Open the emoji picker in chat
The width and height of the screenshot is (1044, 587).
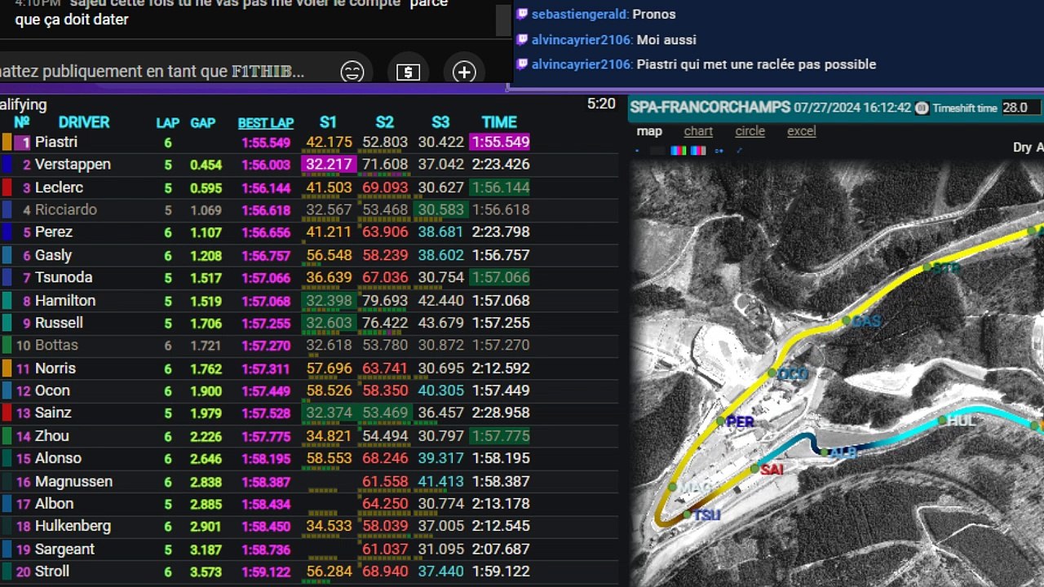pos(352,72)
